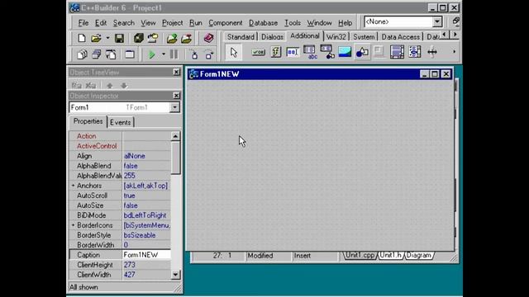Switch to the Data Access palette tab

[400, 36]
